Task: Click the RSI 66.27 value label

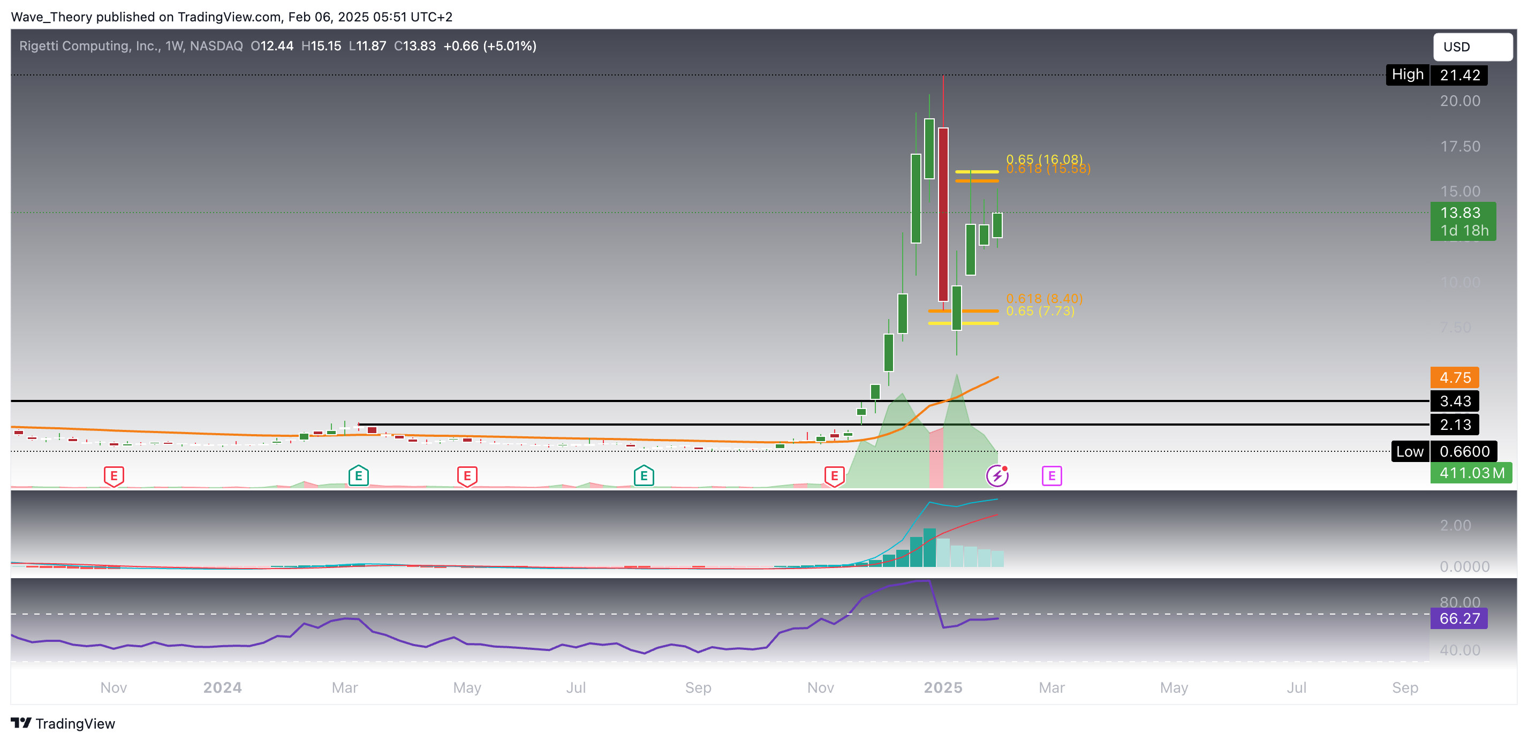Action: (1458, 619)
